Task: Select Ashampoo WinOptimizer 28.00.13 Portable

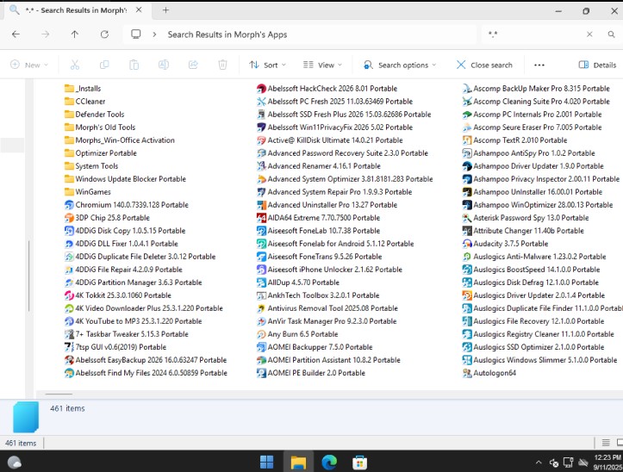Action: pyautogui.click(x=538, y=205)
